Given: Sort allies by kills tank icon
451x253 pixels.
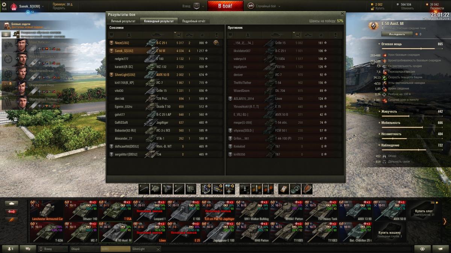Looking at the screenshot, I should click(190, 35).
